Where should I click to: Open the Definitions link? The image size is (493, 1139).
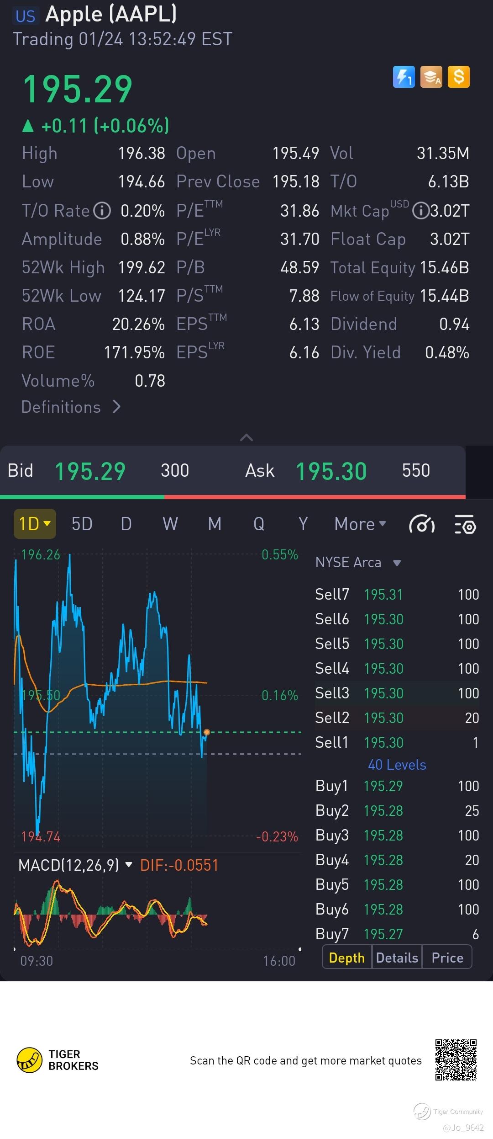71,407
